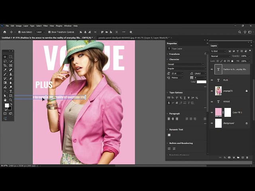The width and height of the screenshot is (255, 191).
Task: Toggle Show Transform Controls checkbox
Action: pos(49,32)
